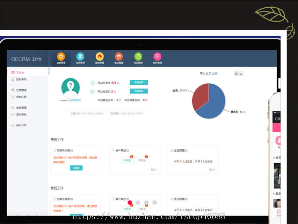Open 更多 in 售前 客户跟进 card
Screen dimensions: 298x224
pyautogui.click(x=154, y=170)
